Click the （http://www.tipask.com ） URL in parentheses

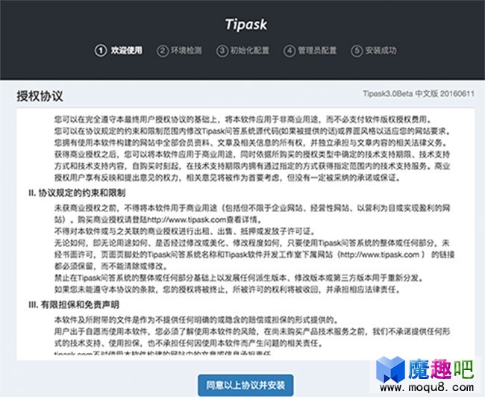tap(383, 254)
